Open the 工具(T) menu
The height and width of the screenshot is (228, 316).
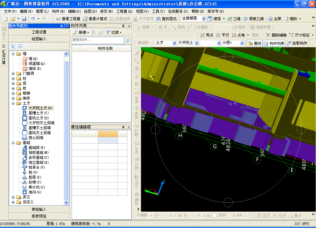tap(158, 11)
